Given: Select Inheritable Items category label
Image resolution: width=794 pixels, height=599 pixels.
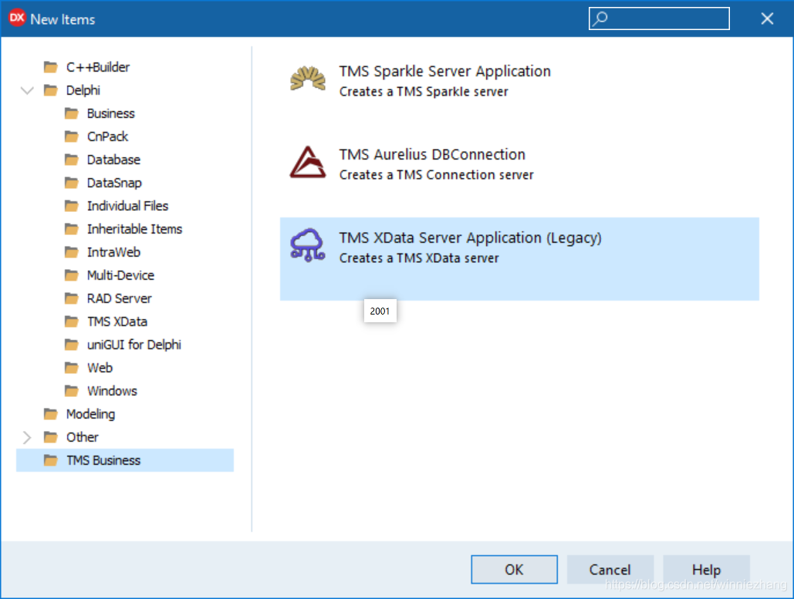Looking at the screenshot, I should 134,229.
